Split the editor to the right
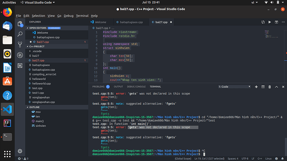 [x=276, y=22]
